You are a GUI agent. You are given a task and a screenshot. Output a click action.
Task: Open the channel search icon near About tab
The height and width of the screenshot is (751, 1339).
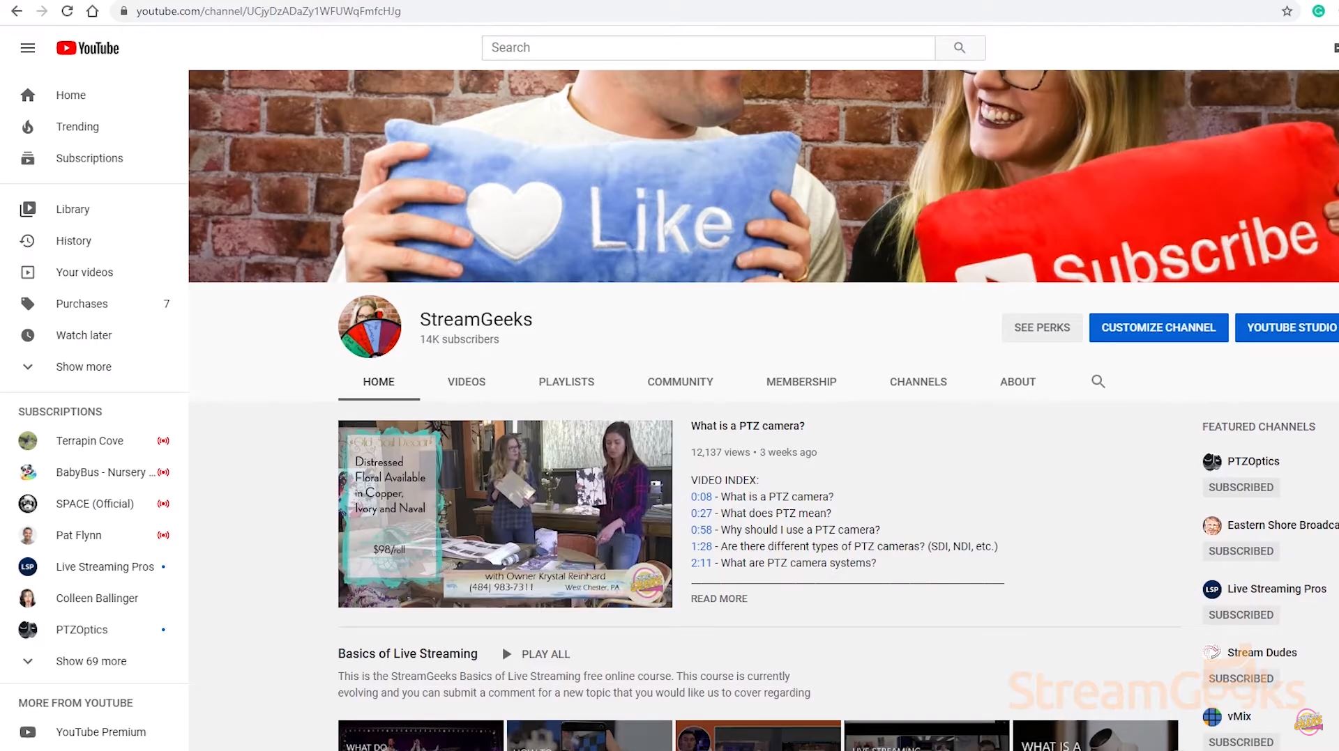click(x=1098, y=382)
